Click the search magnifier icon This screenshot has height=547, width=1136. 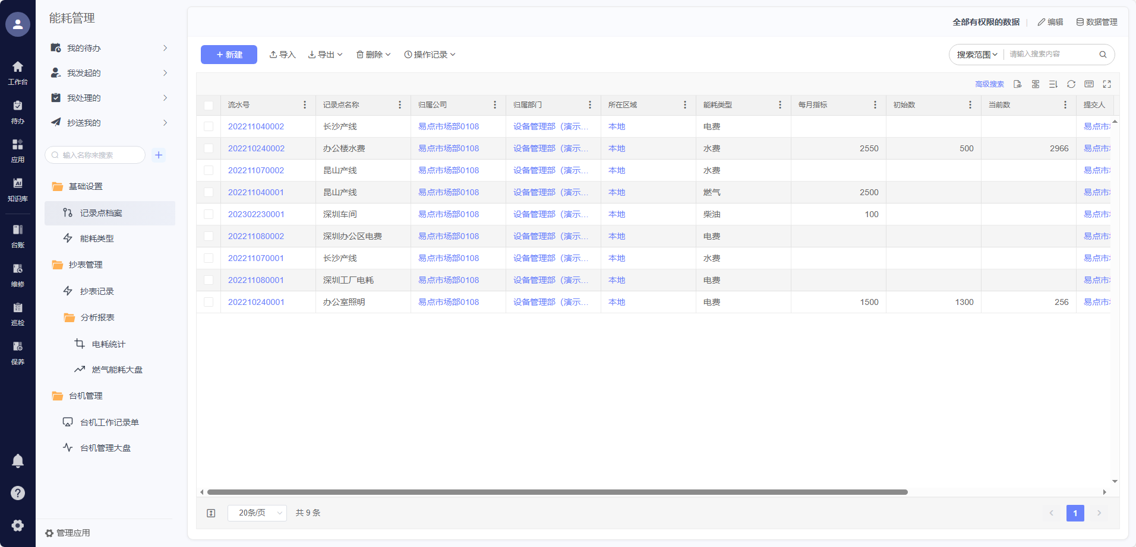(x=1103, y=55)
